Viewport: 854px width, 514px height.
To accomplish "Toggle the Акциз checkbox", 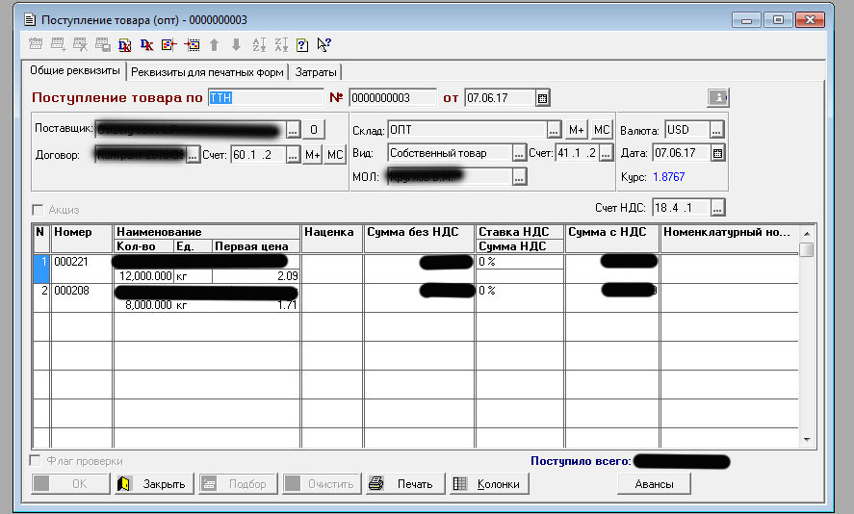I will click(39, 210).
